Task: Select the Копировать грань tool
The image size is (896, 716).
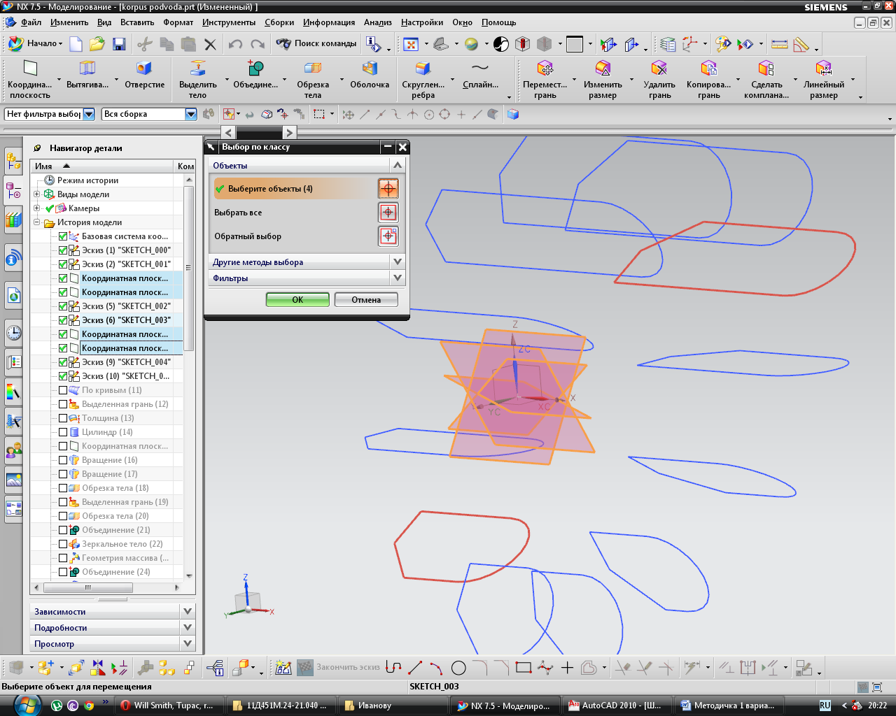Action: 708,79
